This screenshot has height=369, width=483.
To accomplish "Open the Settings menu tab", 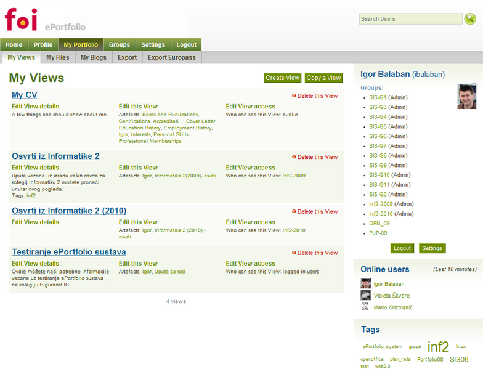I will tap(153, 44).
